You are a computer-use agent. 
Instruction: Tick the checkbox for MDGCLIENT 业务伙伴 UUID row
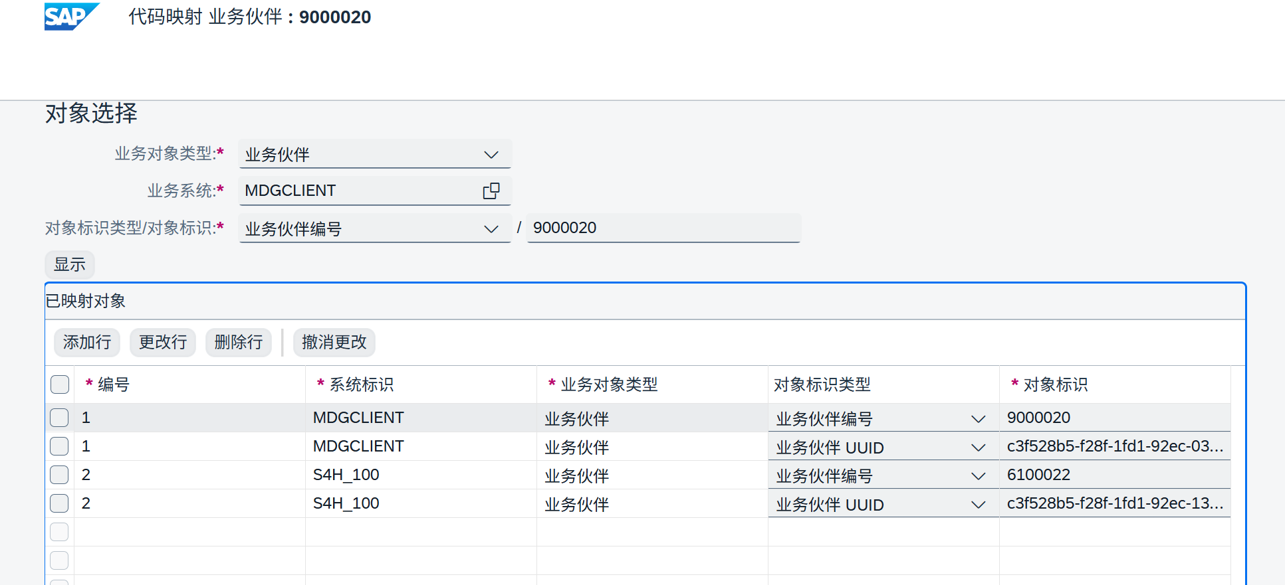point(59,446)
